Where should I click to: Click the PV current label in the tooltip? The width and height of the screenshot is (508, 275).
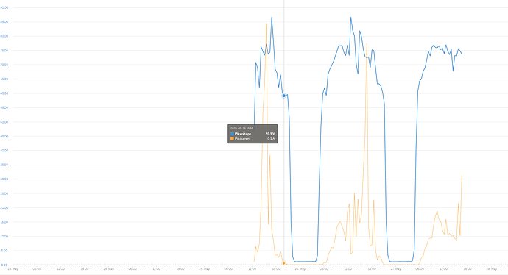point(243,139)
